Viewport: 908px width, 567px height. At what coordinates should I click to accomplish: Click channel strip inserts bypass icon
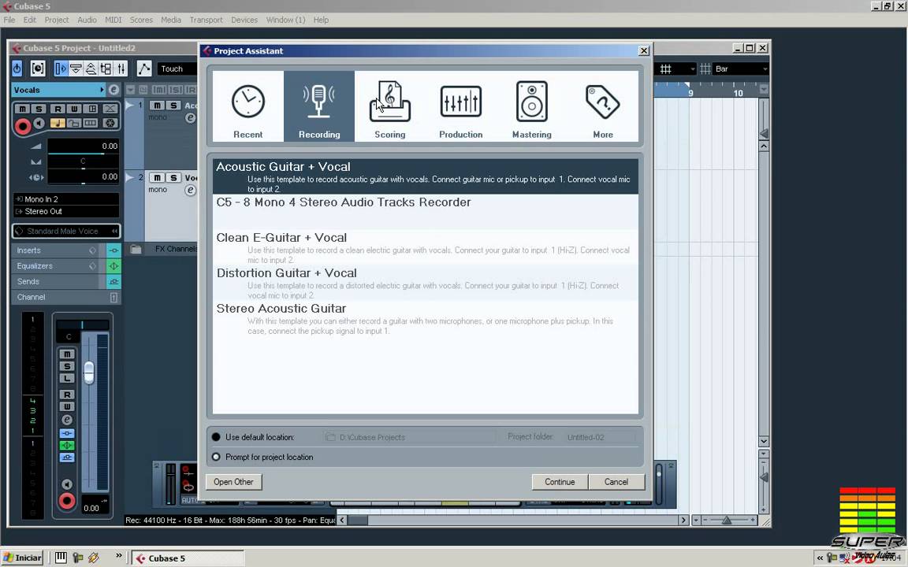[67, 433]
